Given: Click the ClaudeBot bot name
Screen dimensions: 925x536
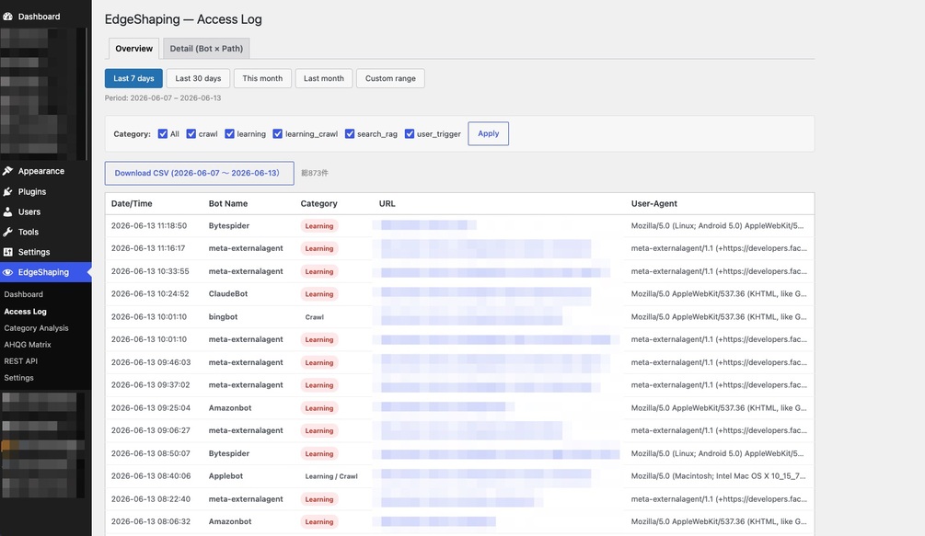Looking at the screenshot, I should coord(228,294).
